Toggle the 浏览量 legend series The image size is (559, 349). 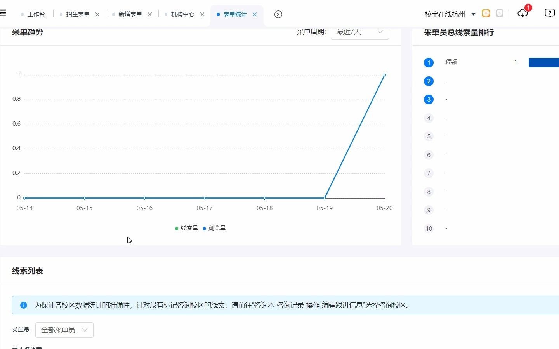tap(214, 228)
